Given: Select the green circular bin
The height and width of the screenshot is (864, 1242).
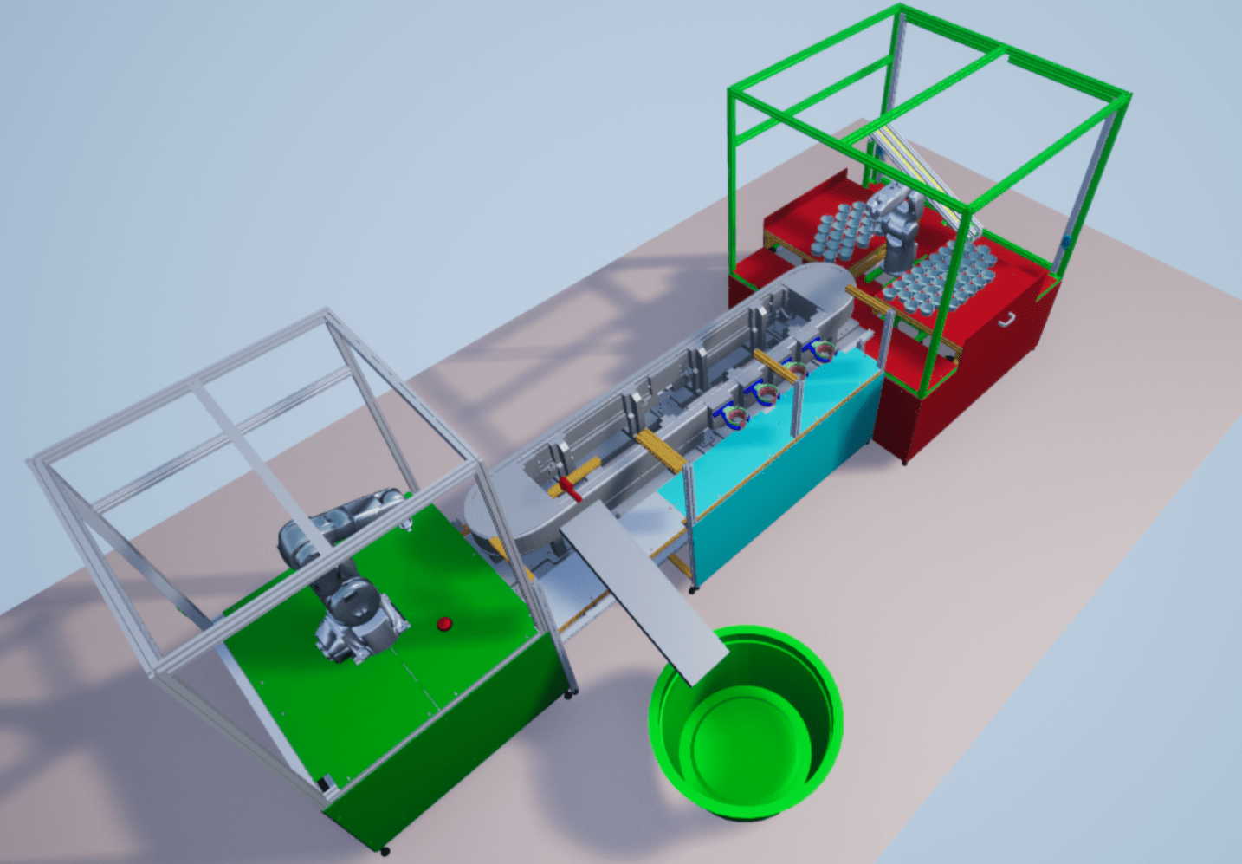Looking at the screenshot, I should point(746,721).
